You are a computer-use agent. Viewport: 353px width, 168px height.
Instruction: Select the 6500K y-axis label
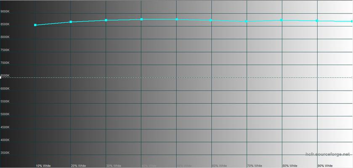pyautogui.click(x=5, y=76)
